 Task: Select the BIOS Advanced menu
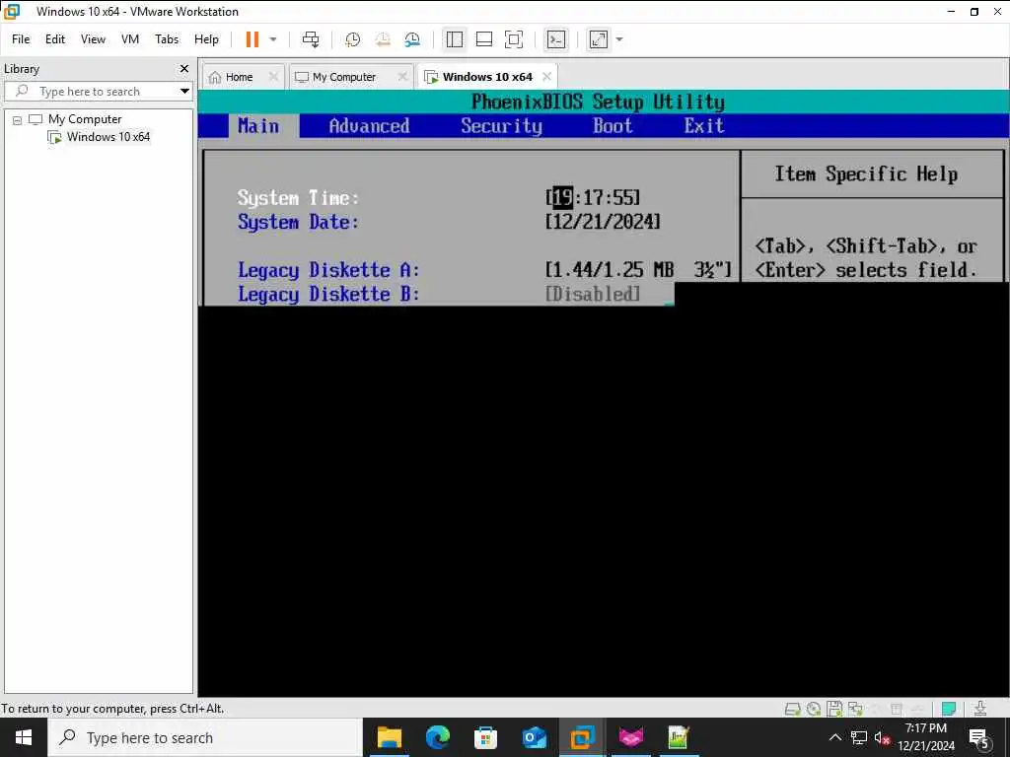click(x=369, y=125)
